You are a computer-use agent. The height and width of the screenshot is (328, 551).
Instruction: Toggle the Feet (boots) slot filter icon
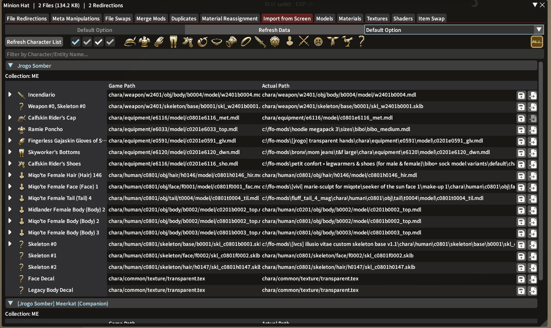188,42
